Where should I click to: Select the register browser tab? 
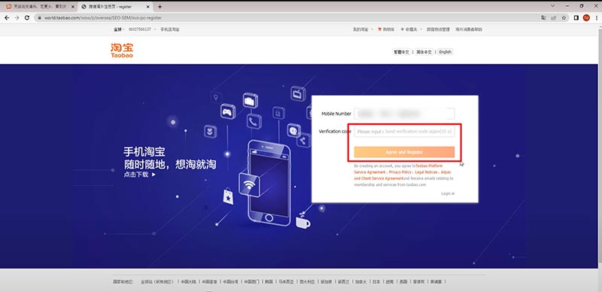115,7
